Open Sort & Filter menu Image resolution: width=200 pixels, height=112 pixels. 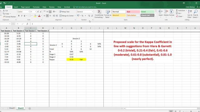[x=190, y=14]
